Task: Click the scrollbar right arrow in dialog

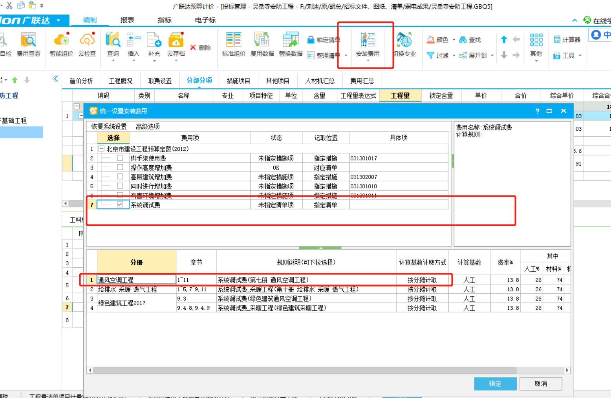Action: point(567,370)
